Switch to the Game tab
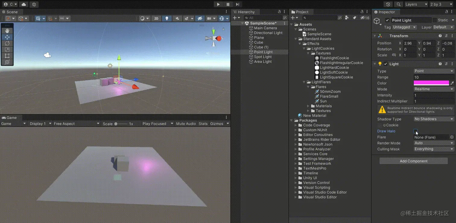This screenshot has height=223, width=456. click(x=10, y=118)
